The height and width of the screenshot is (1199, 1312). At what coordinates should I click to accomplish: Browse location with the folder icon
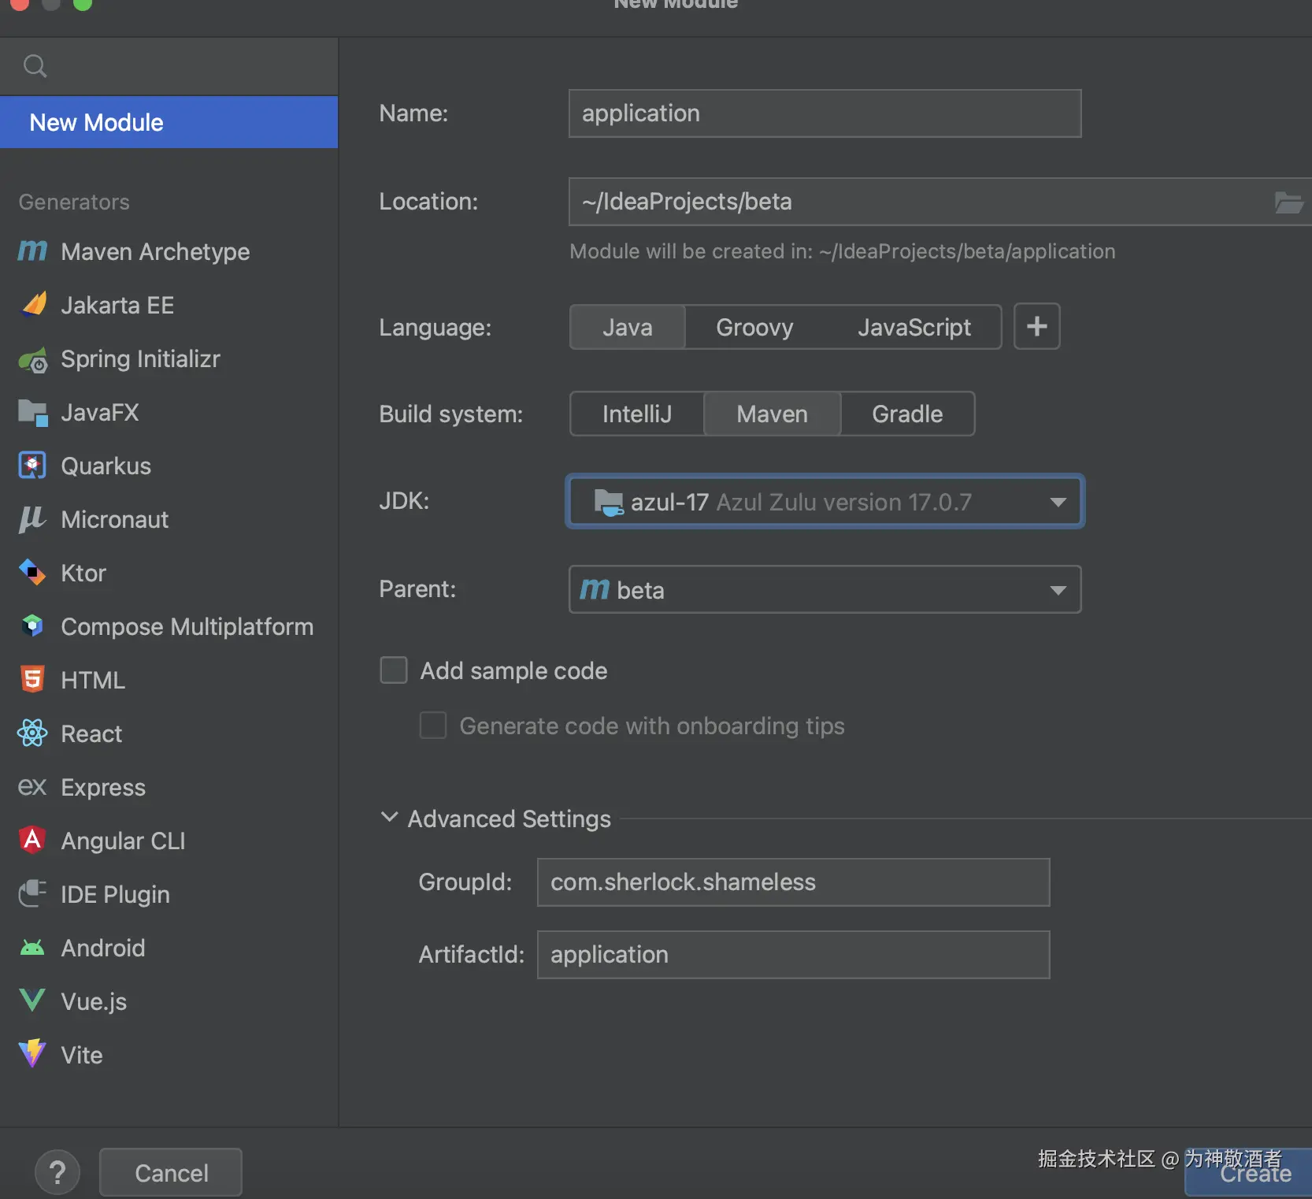tap(1288, 202)
